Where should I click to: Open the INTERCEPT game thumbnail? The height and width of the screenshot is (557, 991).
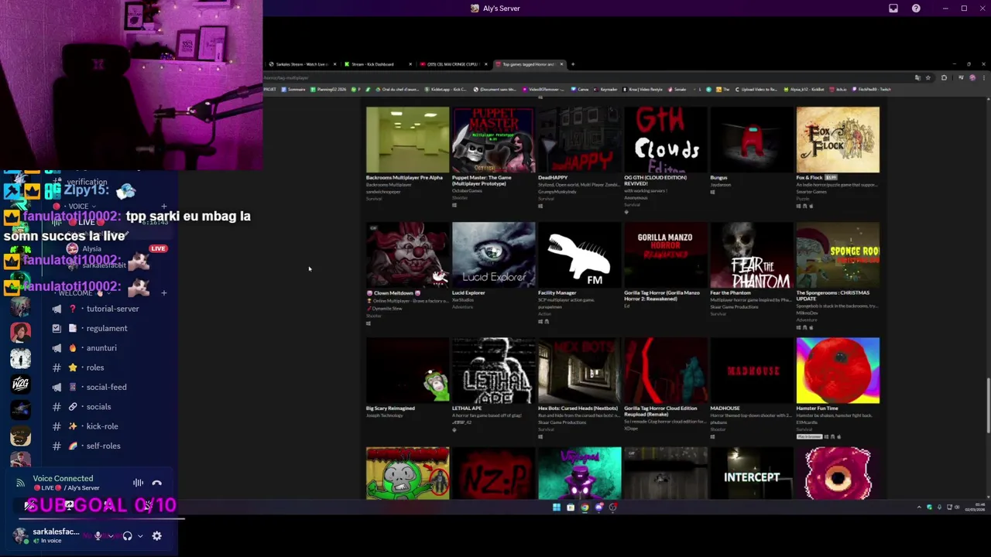coord(751,473)
